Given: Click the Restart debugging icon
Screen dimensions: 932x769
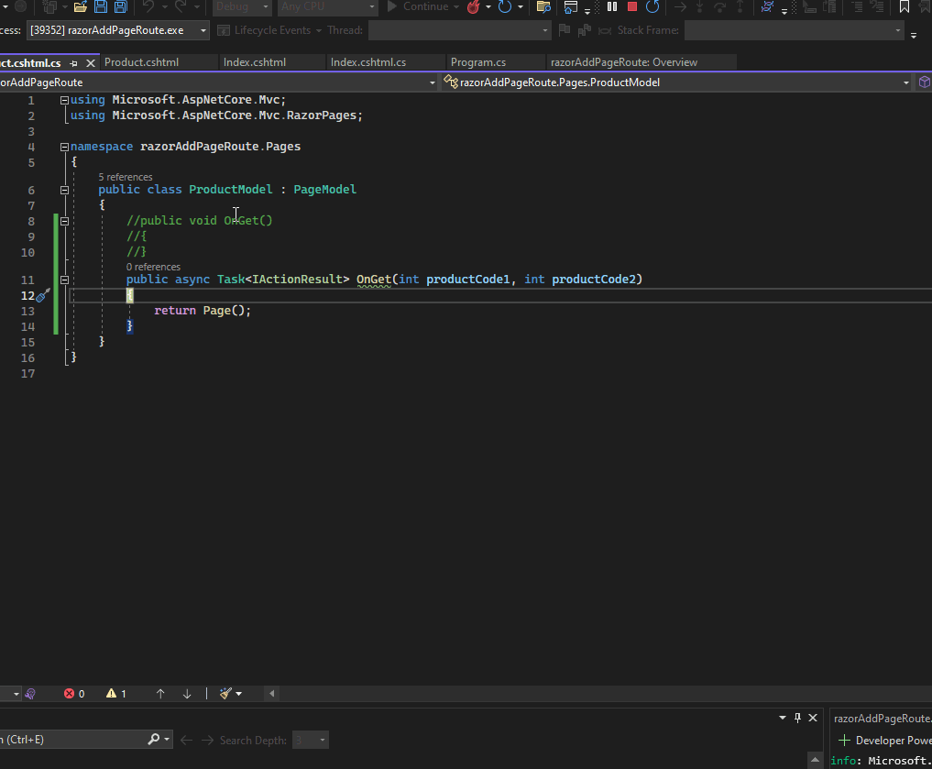Looking at the screenshot, I should (x=652, y=7).
